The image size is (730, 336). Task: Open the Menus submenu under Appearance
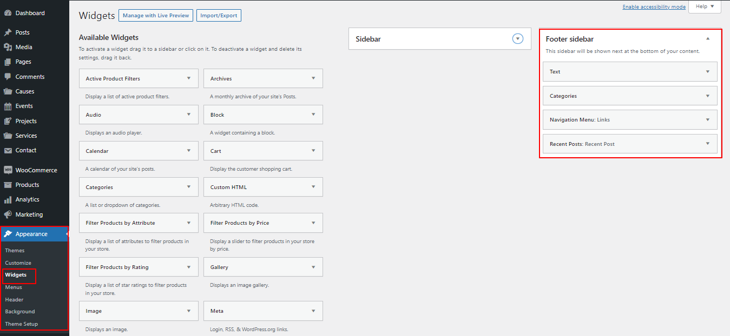[x=14, y=287]
